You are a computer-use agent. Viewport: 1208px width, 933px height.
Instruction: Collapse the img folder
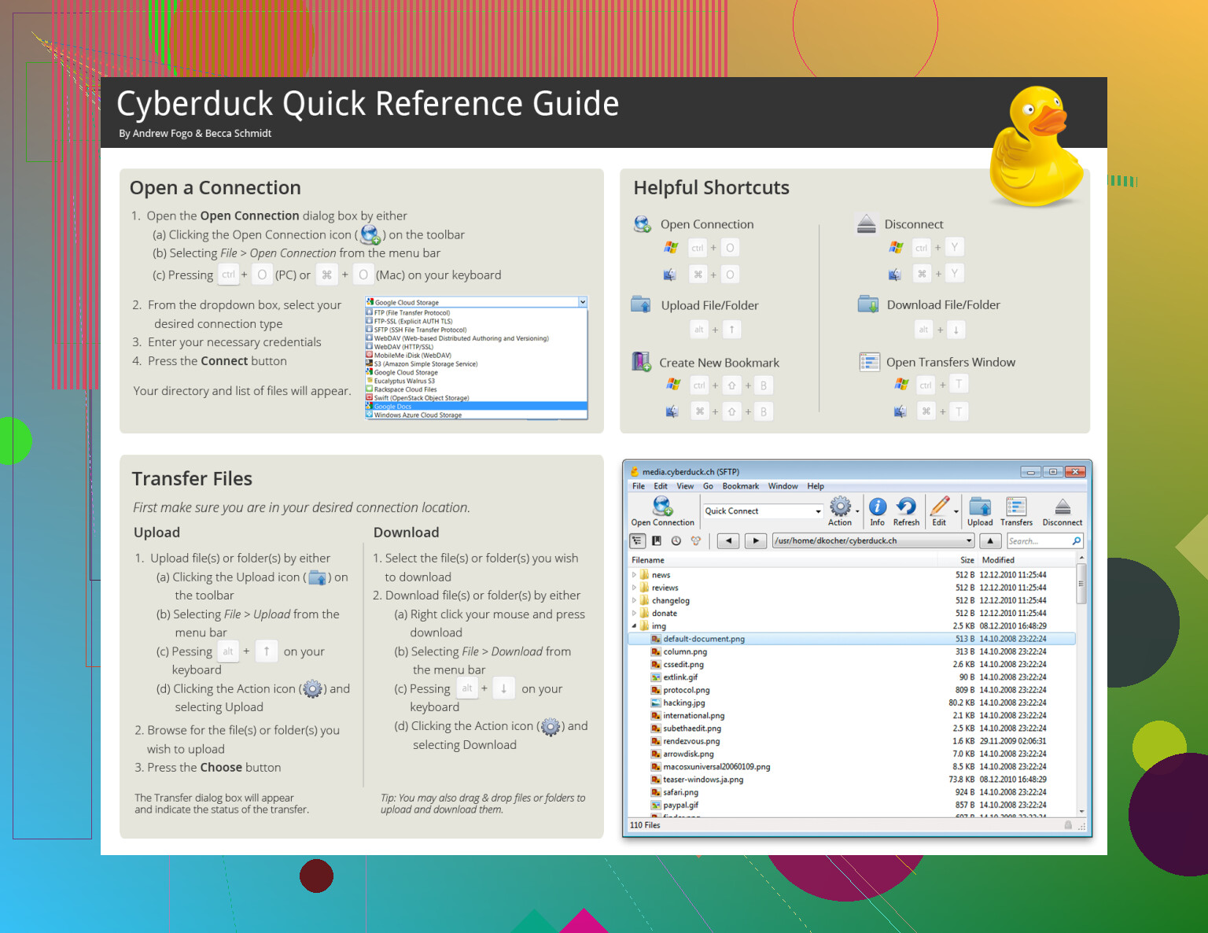[634, 626]
